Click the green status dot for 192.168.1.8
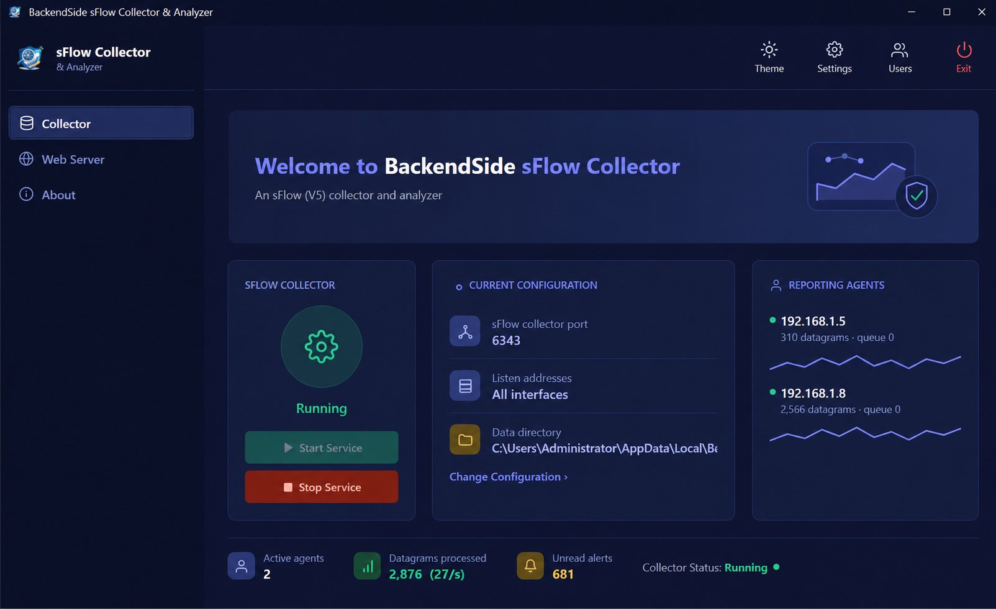996x609 pixels. (x=772, y=392)
